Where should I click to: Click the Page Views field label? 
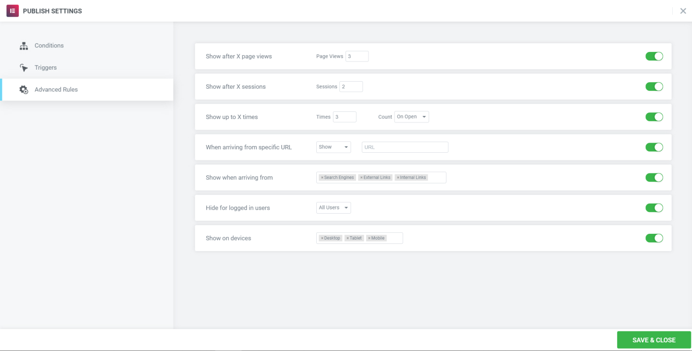[330, 56]
